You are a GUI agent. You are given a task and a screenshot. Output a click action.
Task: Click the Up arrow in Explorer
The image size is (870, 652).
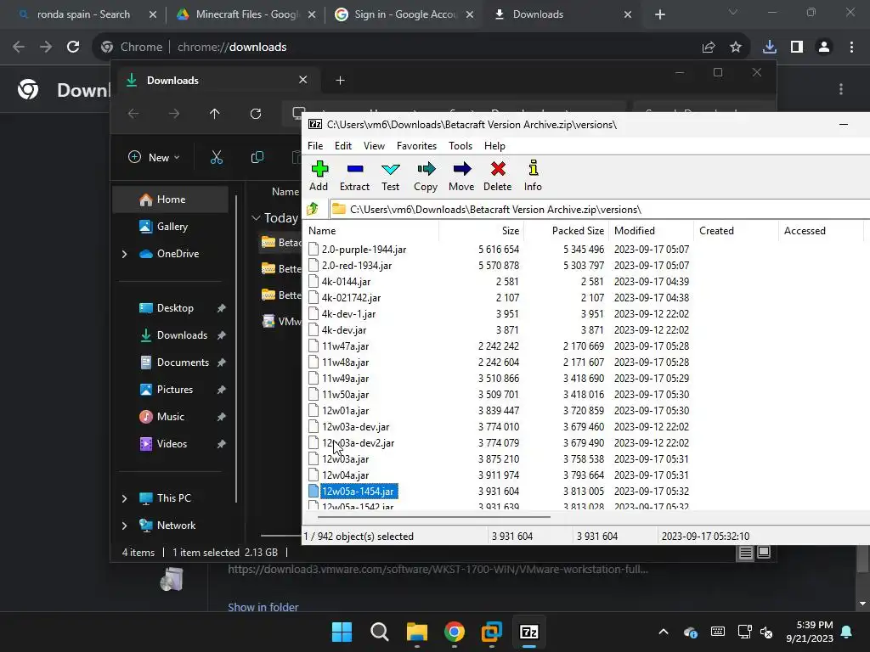(215, 114)
